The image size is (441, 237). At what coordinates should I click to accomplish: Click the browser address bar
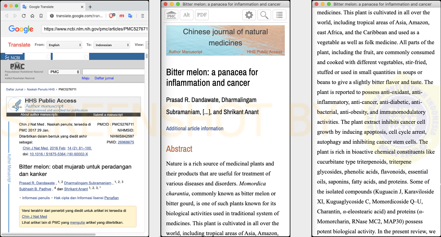77,16
